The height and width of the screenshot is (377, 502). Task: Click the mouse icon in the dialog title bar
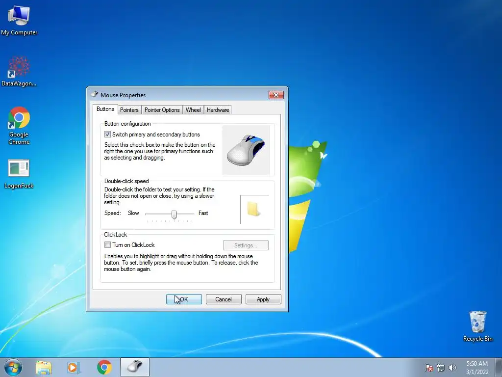coord(95,95)
